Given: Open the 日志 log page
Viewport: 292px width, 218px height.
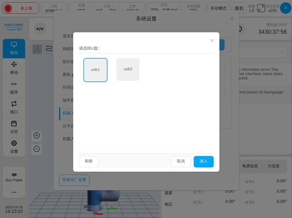Looking at the screenshot, I should tap(14, 127).
